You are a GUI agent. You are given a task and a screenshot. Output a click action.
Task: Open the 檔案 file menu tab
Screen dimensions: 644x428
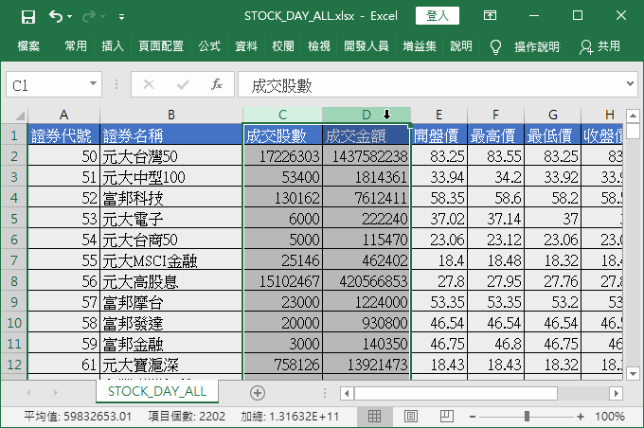coord(28,46)
